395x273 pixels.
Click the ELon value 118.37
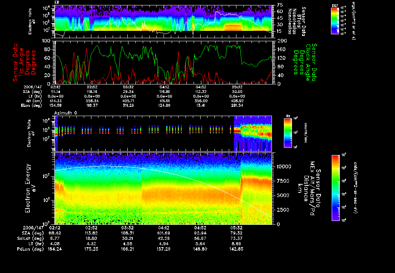[92, 106]
